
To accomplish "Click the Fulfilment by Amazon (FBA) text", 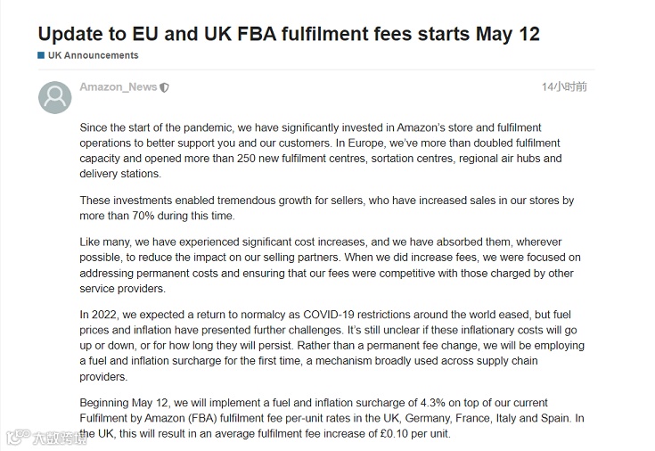I will point(148,418).
